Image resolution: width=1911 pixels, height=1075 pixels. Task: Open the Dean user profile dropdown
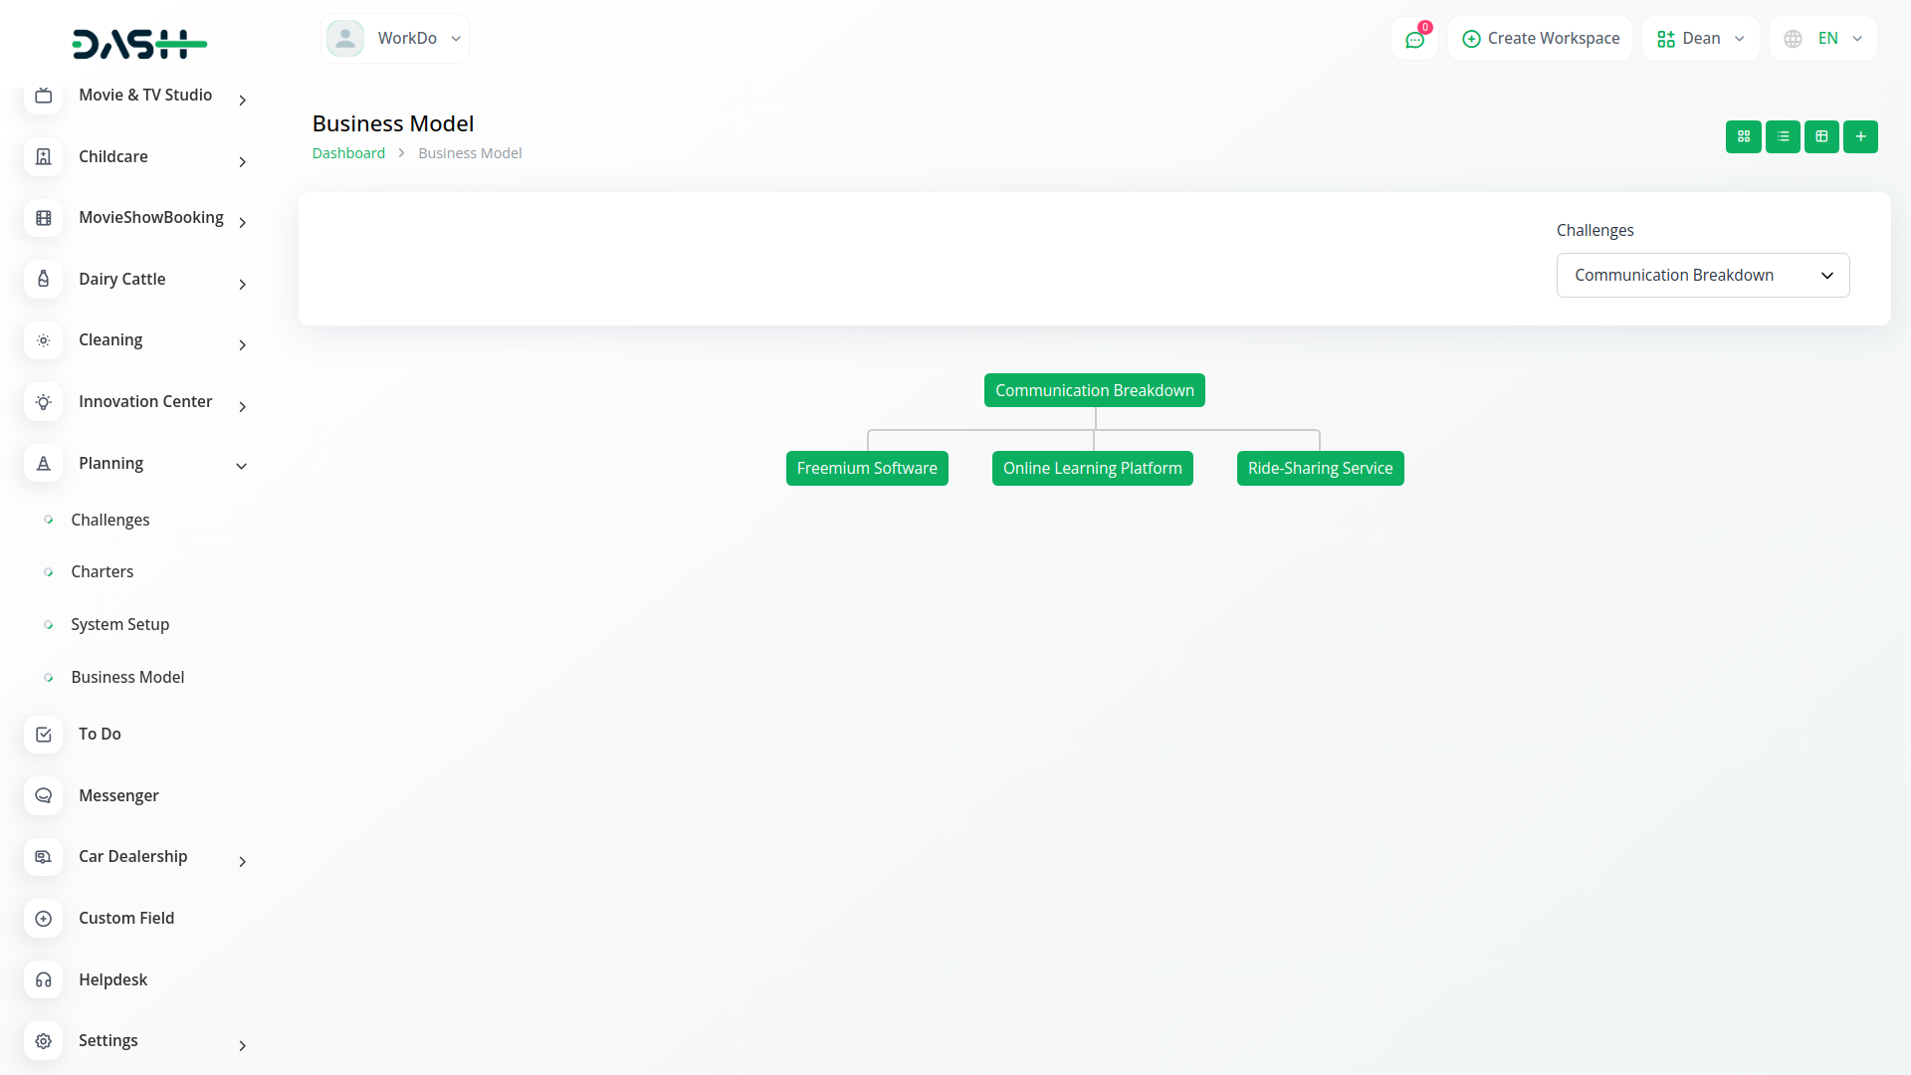pos(1700,39)
